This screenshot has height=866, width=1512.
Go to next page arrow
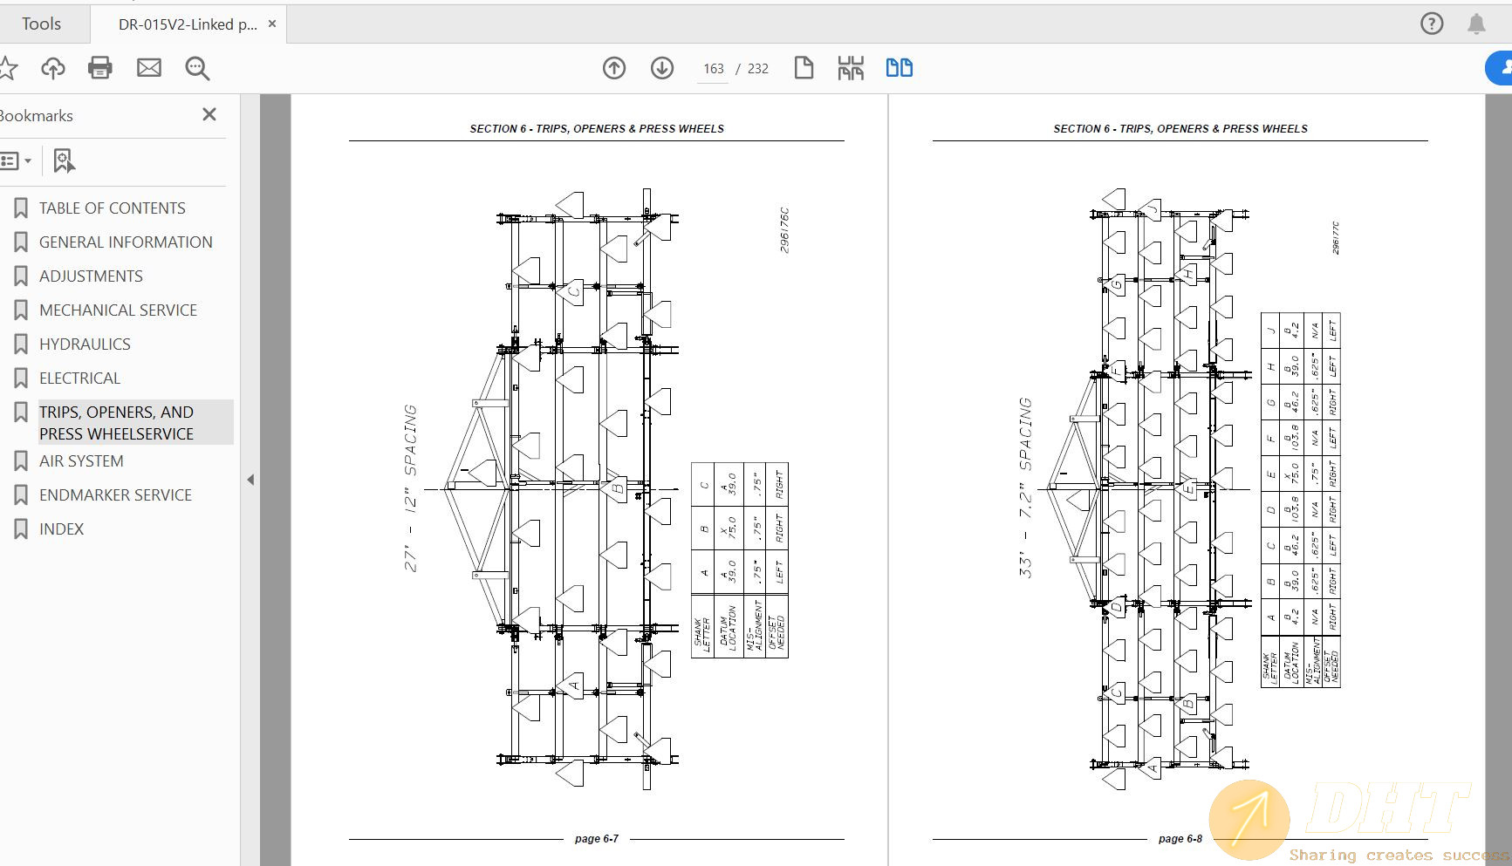pyautogui.click(x=662, y=68)
